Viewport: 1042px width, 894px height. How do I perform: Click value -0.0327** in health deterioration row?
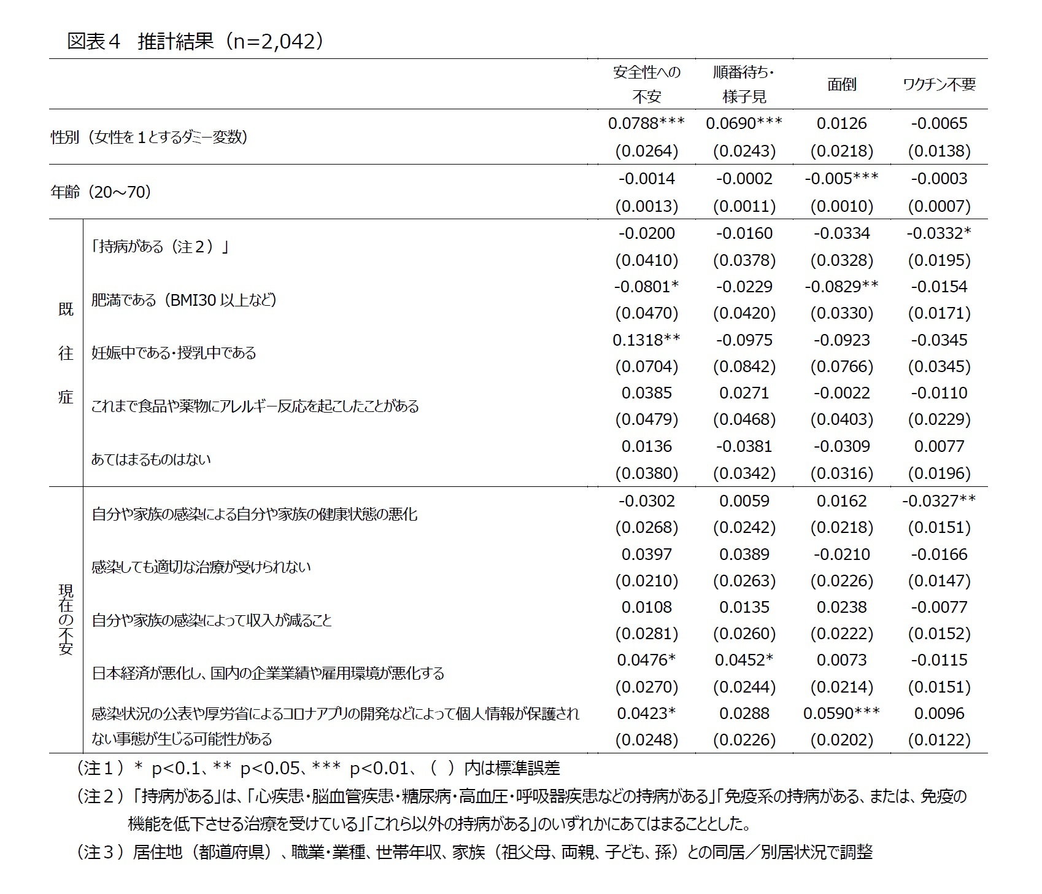pos(939,501)
